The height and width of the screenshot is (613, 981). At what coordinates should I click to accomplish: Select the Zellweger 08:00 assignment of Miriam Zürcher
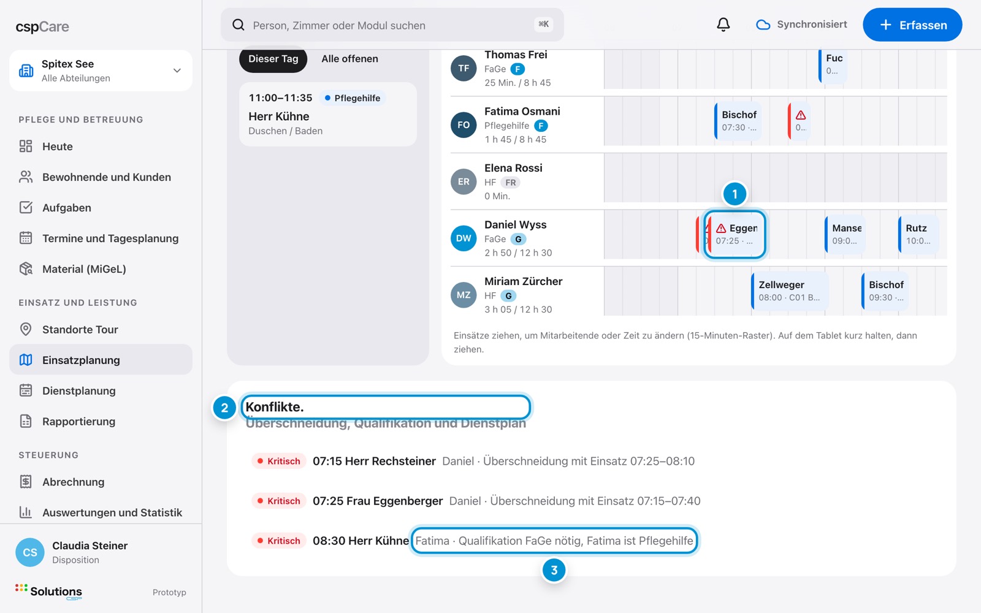(790, 291)
